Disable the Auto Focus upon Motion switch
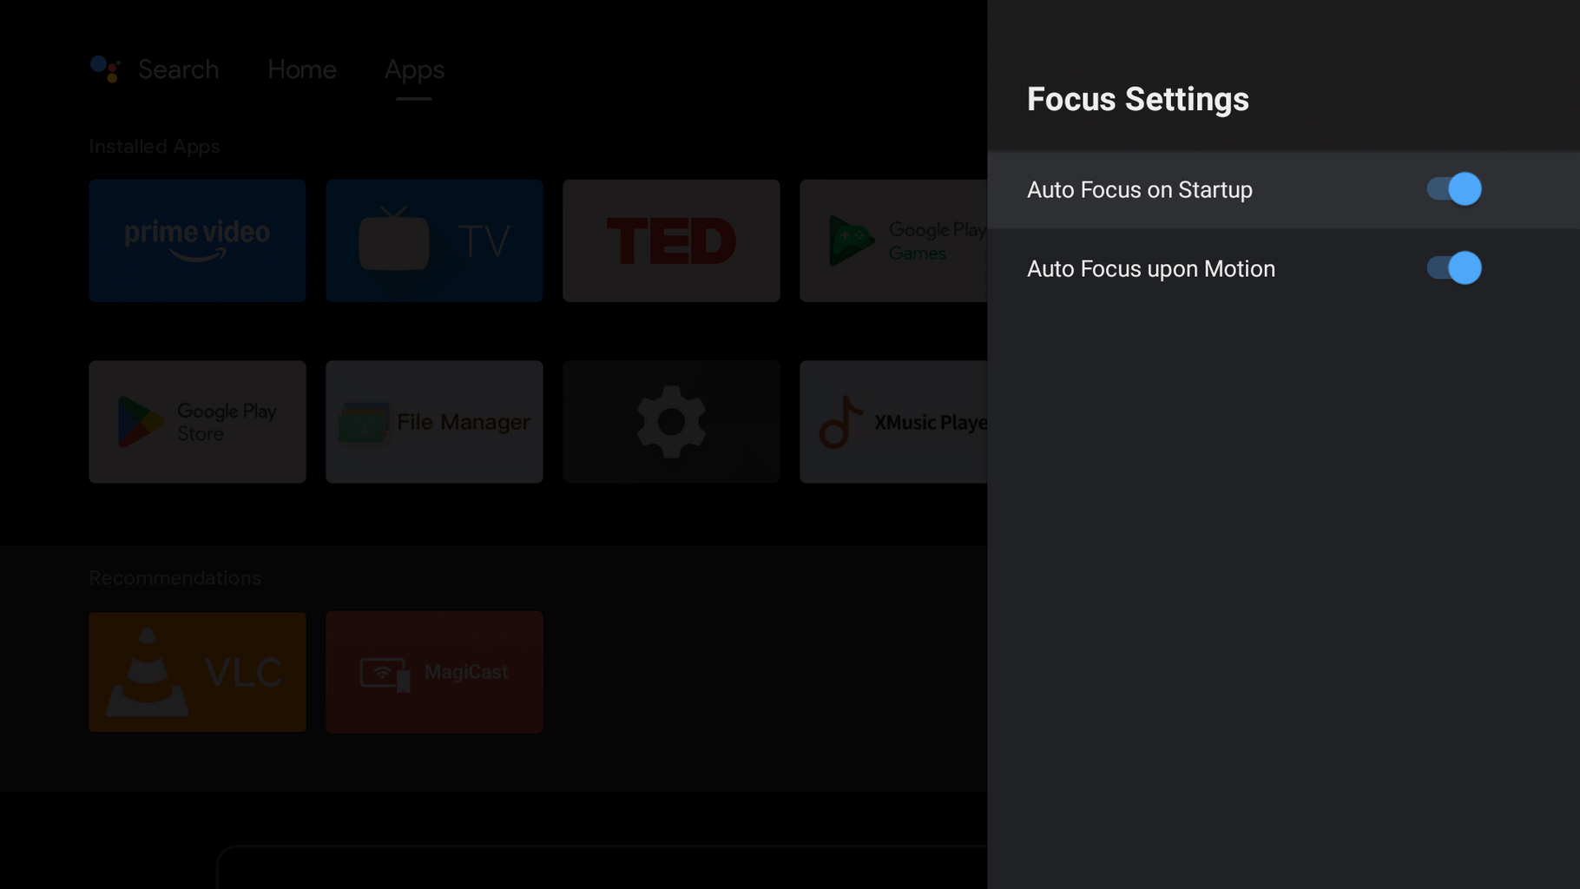This screenshot has height=889, width=1580. (x=1453, y=268)
